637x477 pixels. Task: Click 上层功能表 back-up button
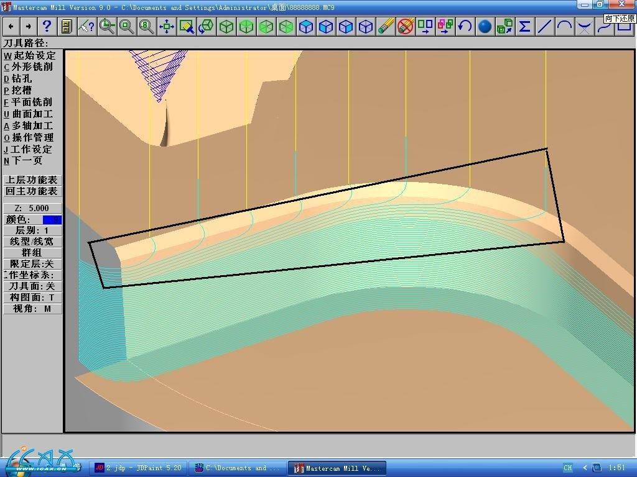(32, 180)
